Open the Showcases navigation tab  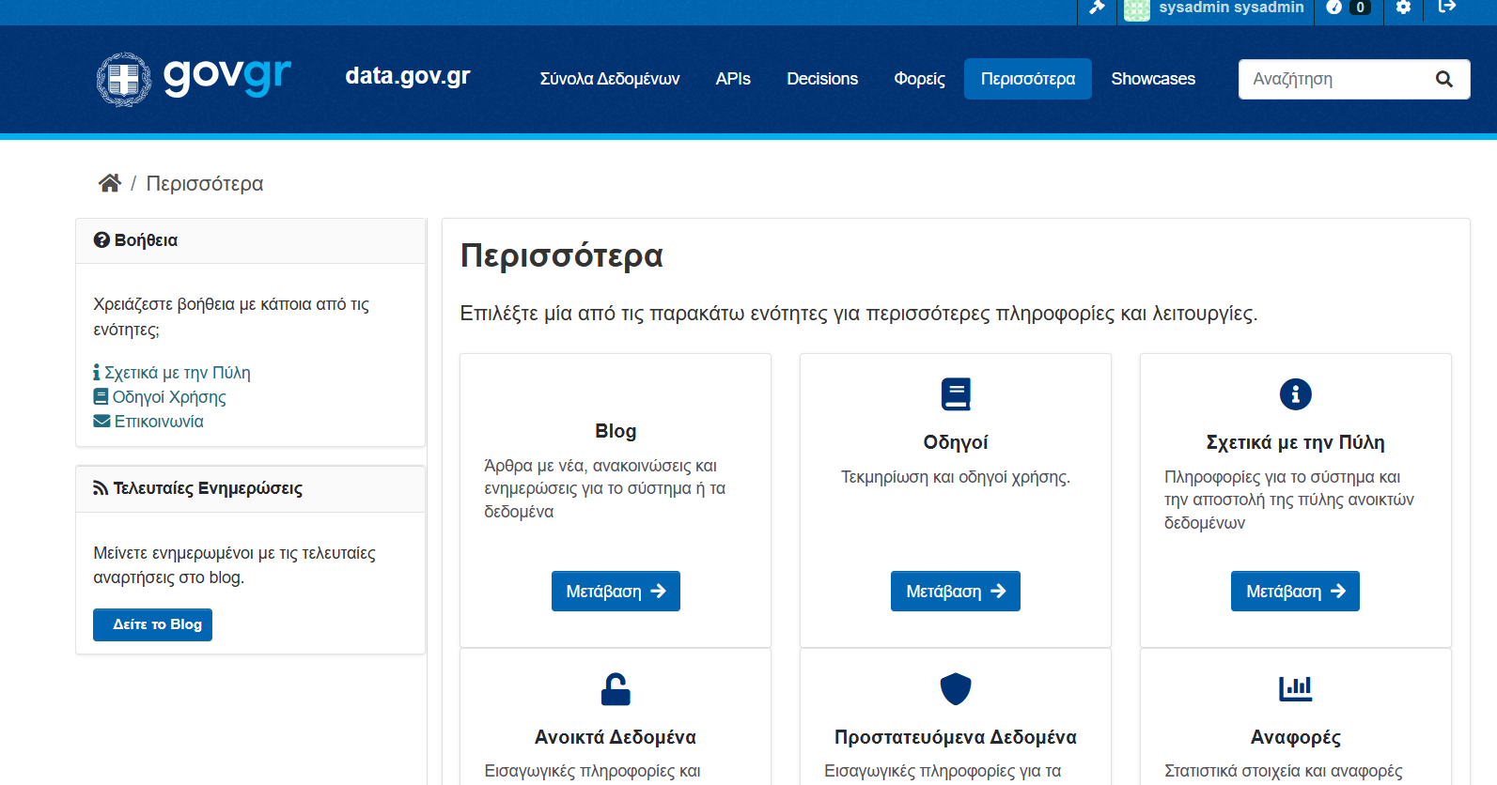point(1153,79)
